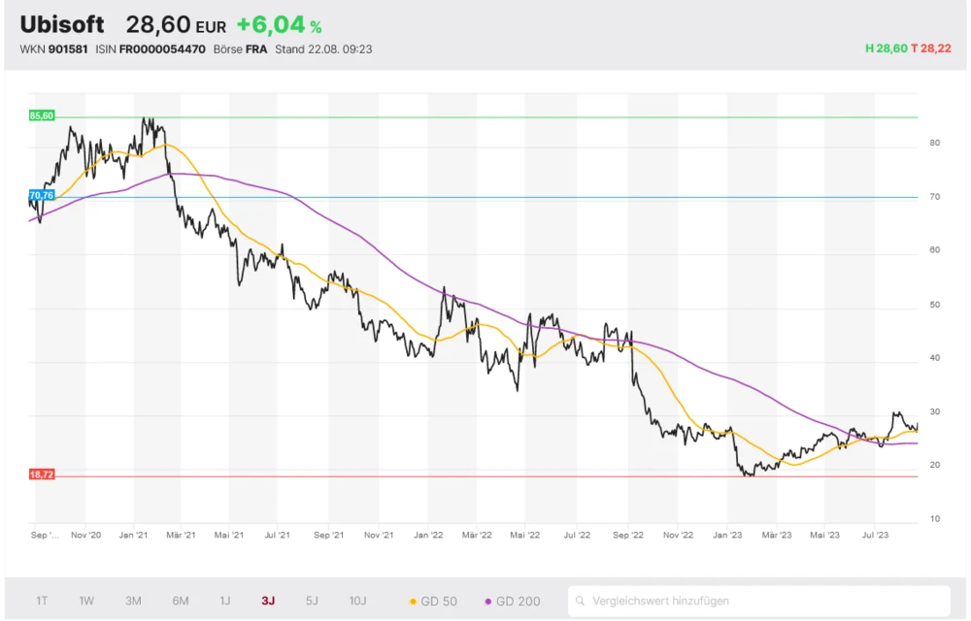Click the search magnifier icon
This screenshot has width=971, height=621.
[581, 601]
